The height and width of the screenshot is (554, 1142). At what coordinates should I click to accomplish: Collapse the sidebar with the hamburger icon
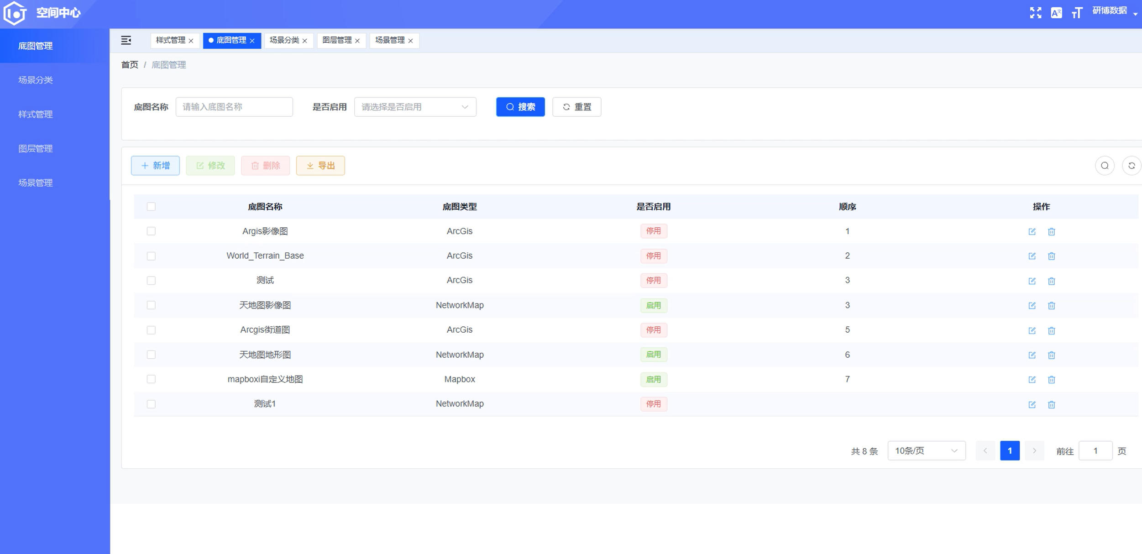(x=126, y=41)
